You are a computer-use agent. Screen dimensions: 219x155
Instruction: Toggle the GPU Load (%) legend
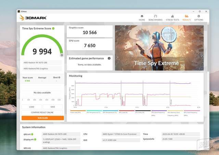click(x=127, y=112)
